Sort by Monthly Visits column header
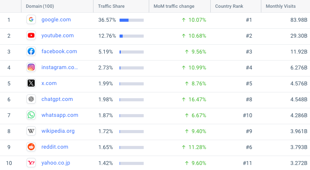This screenshot has width=310, height=170. [280, 6]
